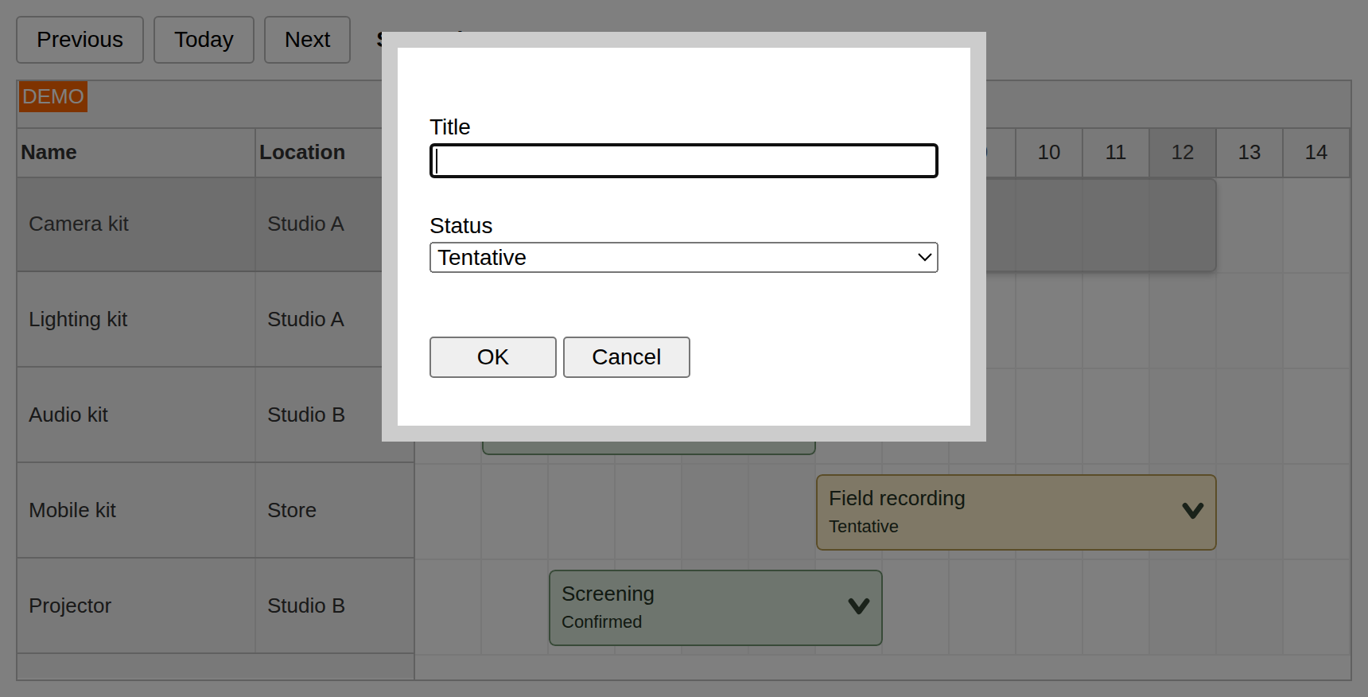This screenshot has height=697, width=1368.
Task: Go to the Previous period
Action: coord(80,40)
